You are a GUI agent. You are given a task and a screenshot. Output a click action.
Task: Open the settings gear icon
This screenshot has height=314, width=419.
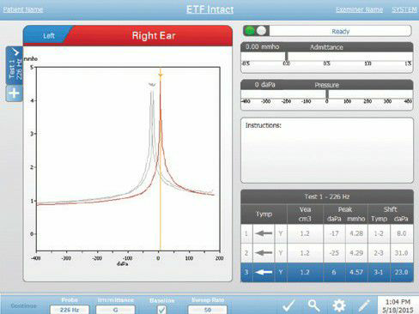click(339, 305)
